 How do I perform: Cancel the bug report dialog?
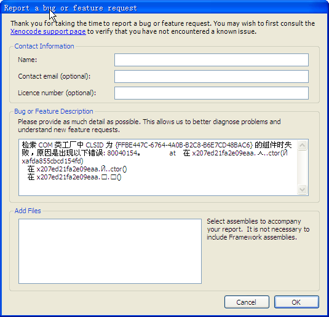(x=247, y=302)
